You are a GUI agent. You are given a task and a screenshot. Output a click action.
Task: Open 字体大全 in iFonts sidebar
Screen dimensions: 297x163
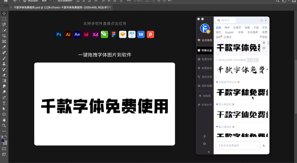tap(205, 50)
